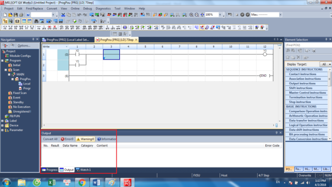Screen dimensions: 332x187
Task: Click the Find POU search field
Action: pos(307,45)
